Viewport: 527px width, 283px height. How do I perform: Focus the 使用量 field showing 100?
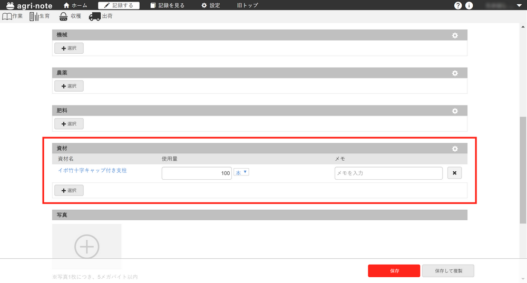pyautogui.click(x=197, y=173)
